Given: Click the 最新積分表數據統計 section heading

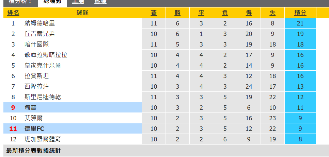Looking at the screenshot, I should pos(34,151).
